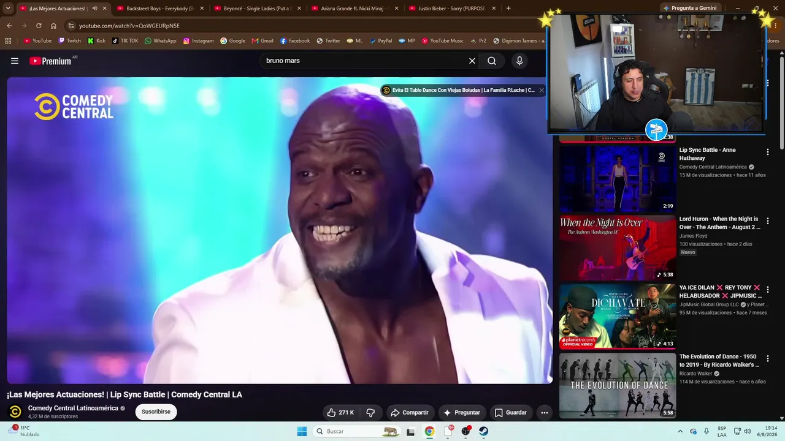Open the Comedy Central Latinoamérica channel name
785x441 pixels.
(x=73, y=408)
